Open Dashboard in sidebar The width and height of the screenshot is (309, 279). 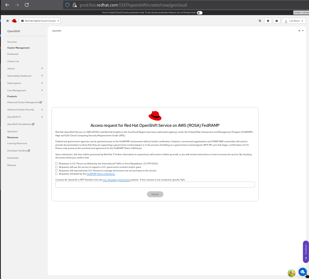(x=13, y=54)
